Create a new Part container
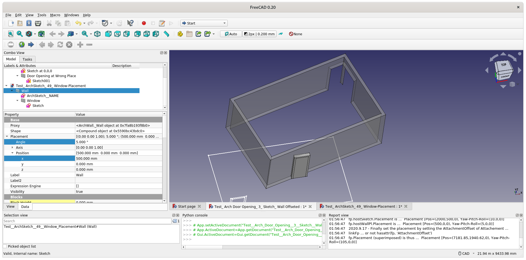Image resolution: width=526 pixels, height=260 pixels. click(180, 34)
